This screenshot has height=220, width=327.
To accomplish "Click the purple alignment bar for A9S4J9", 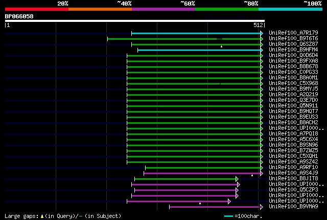I will pyautogui.click(x=202, y=174).
